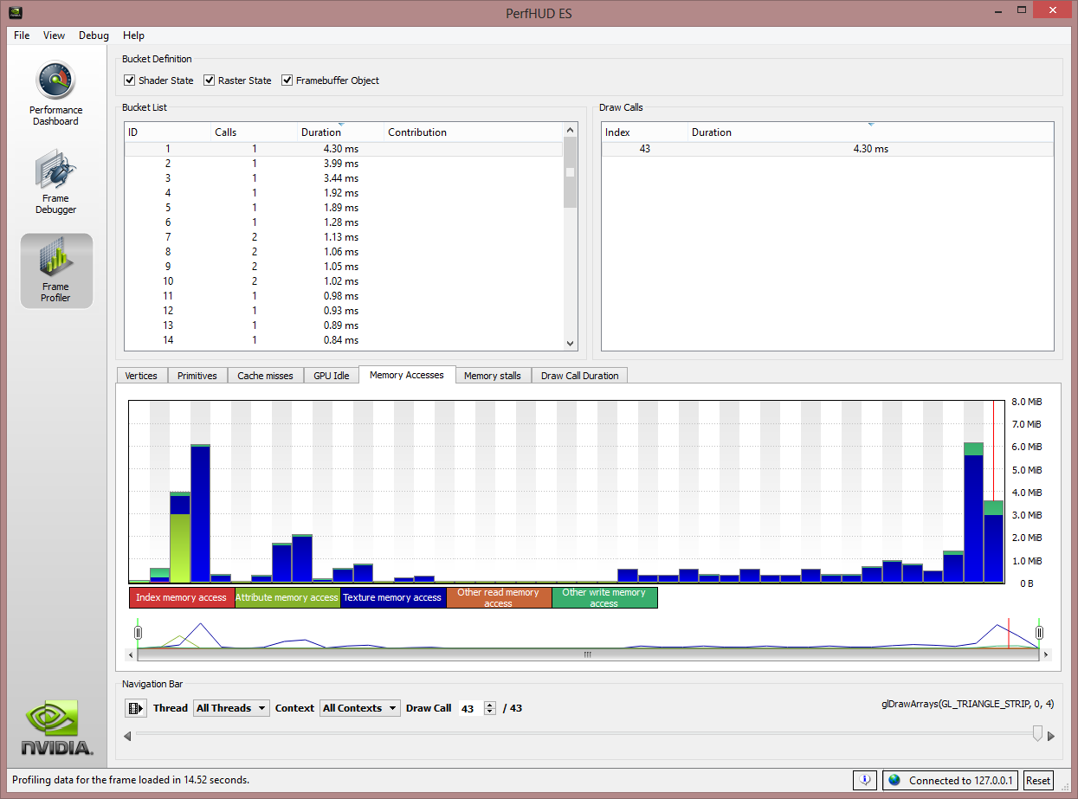Screen dimensions: 1078x799
Task: Click the Reset button
Action: [x=1038, y=780]
